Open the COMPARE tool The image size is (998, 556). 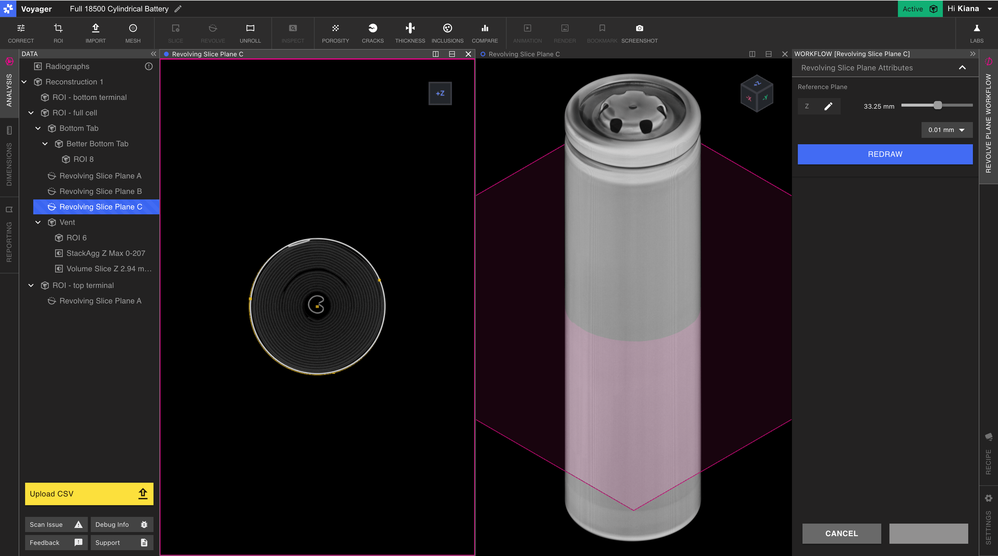(485, 33)
